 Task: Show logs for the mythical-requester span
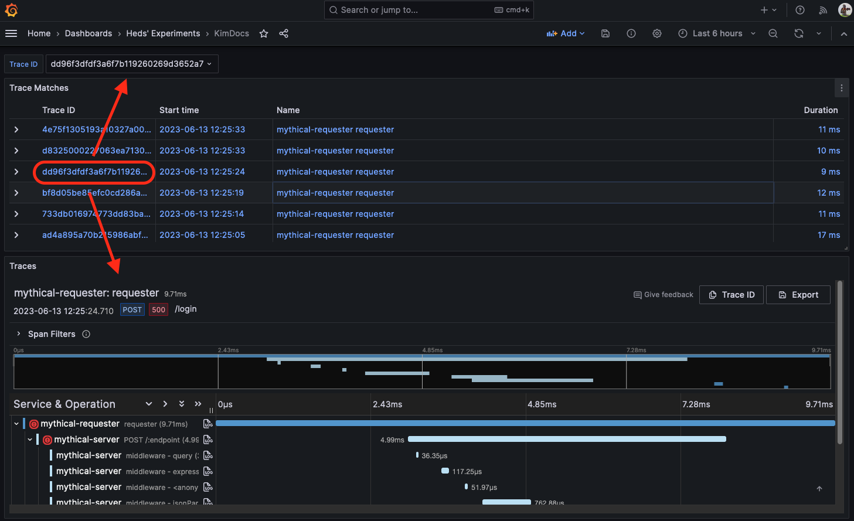208,423
